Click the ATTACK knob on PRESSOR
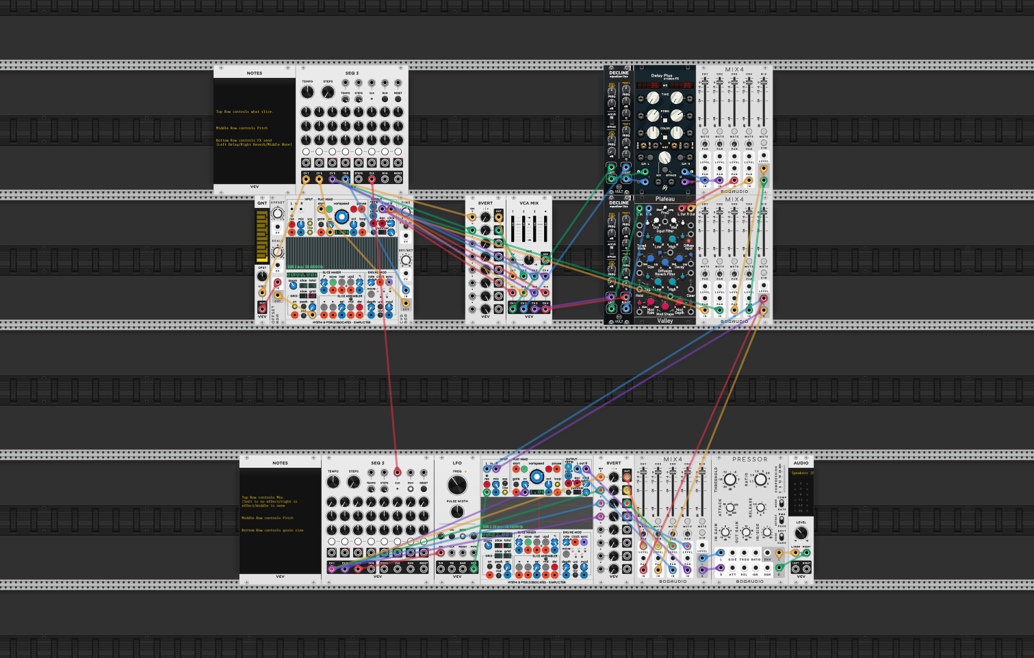This screenshot has width=1034, height=658. pos(730,508)
